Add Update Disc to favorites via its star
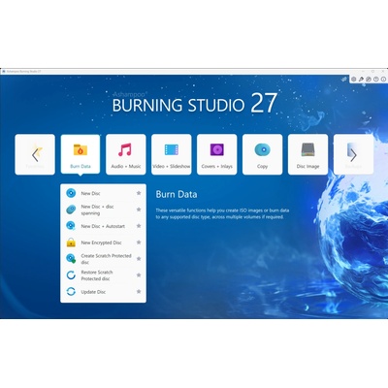388x388 pixels. click(139, 291)
